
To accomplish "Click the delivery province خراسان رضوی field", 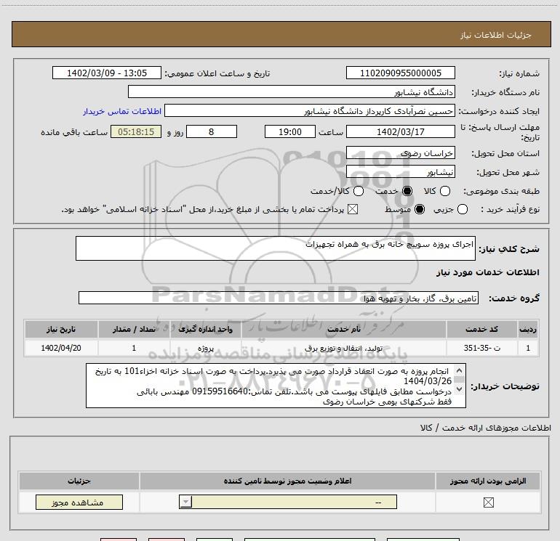I will (x=400, y=153).
